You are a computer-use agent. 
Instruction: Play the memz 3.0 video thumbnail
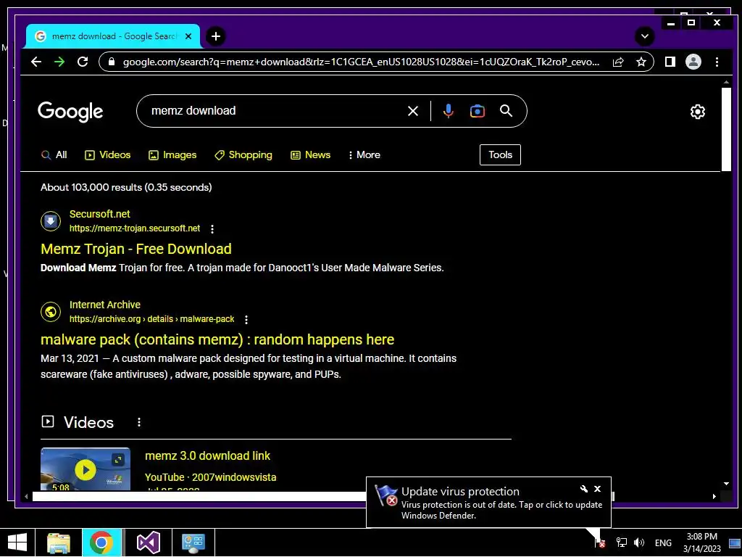pyautogui.click(x=86, y=469)
